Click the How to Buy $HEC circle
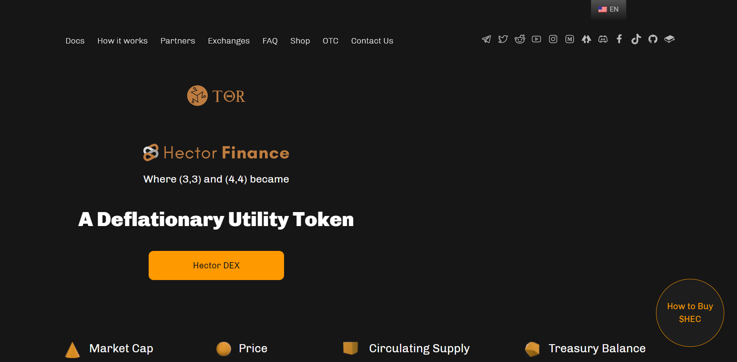The height and width of the screenshot is (362, 737). click(x=690, y=313)
